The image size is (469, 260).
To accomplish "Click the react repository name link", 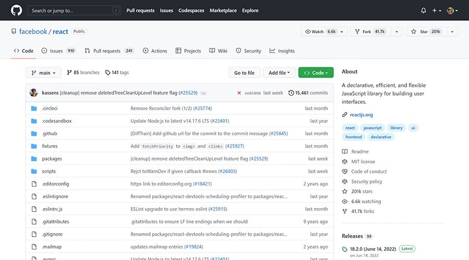I will point(60,31).
